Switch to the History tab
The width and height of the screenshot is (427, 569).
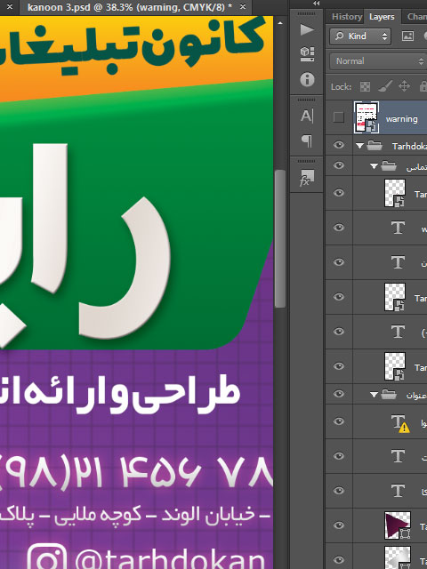tap(347, 17)
